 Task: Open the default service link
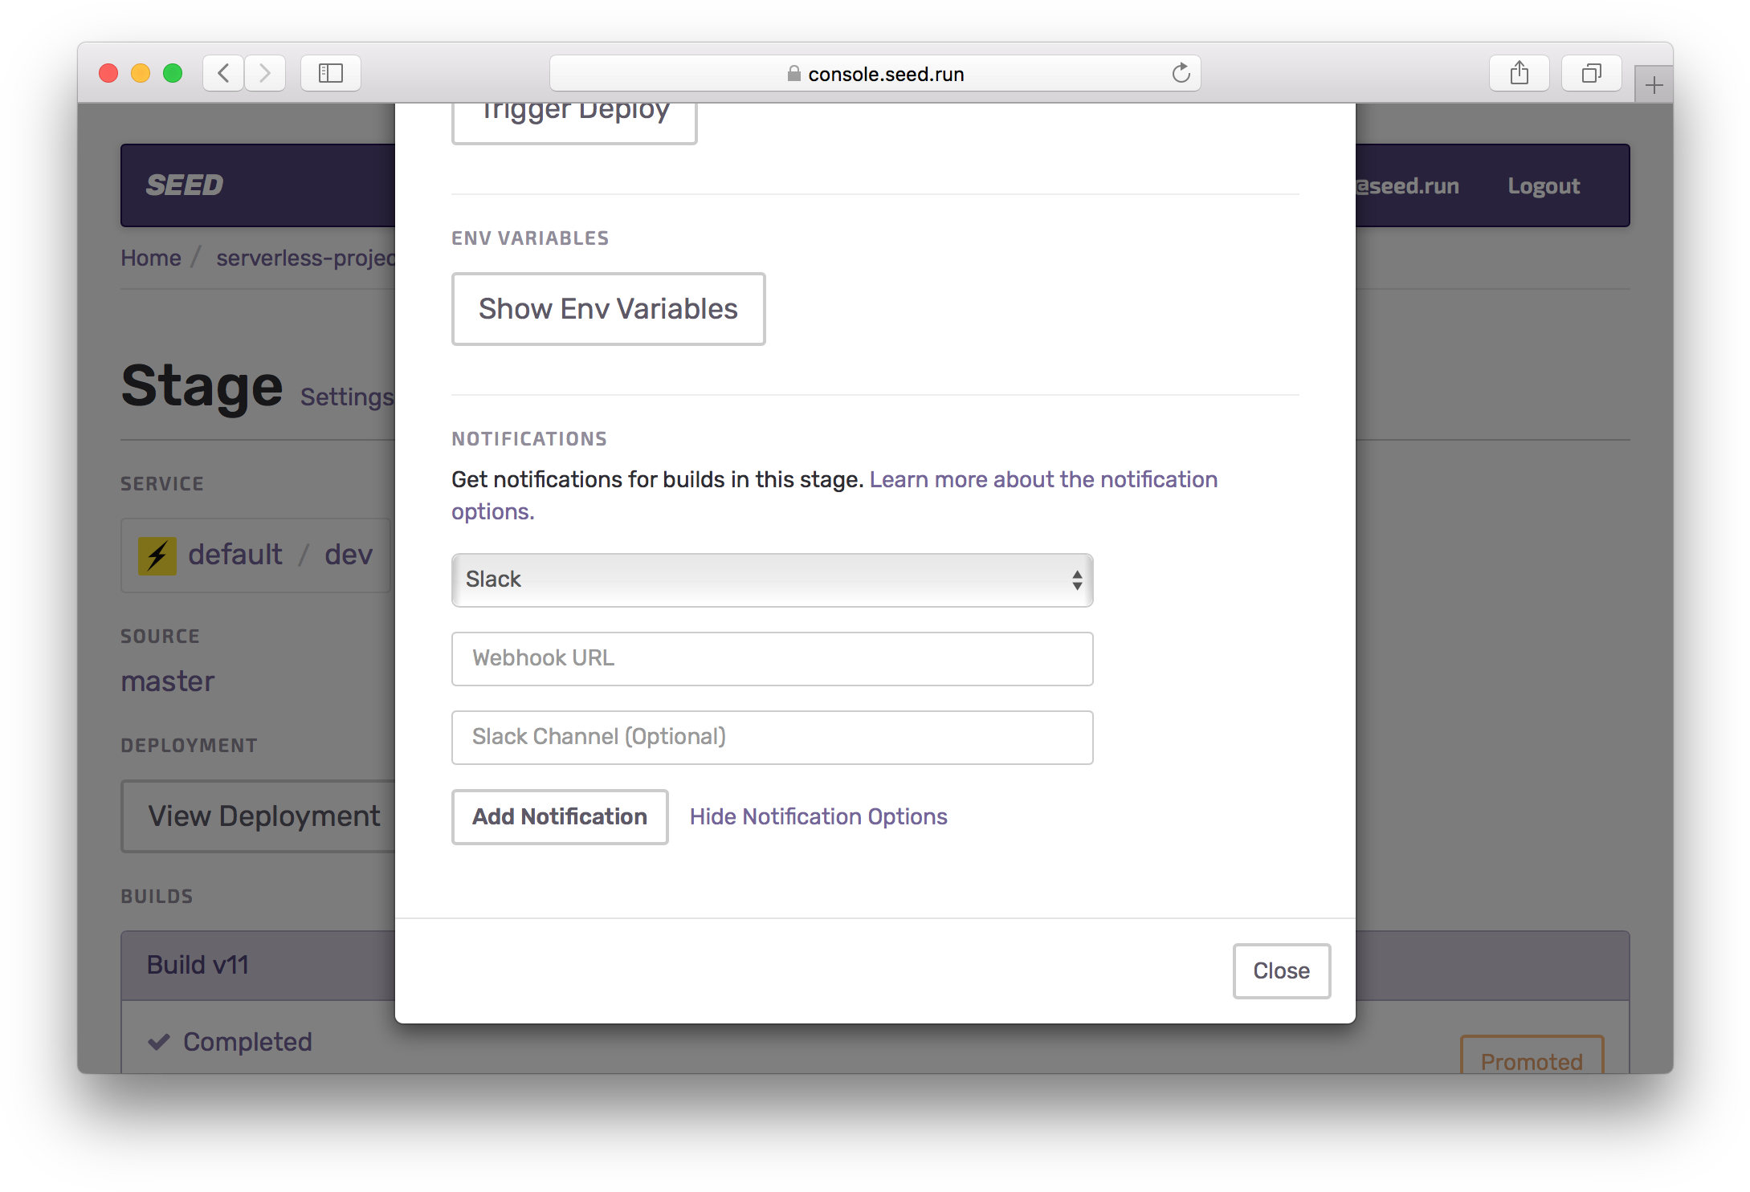(x=235, y=555)
